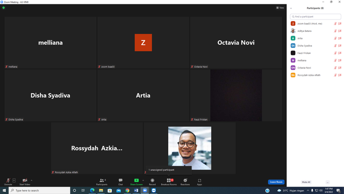This screenshot has width=344, height=194.
Task: Click the Mute All button
Action: tap(306, 182)
